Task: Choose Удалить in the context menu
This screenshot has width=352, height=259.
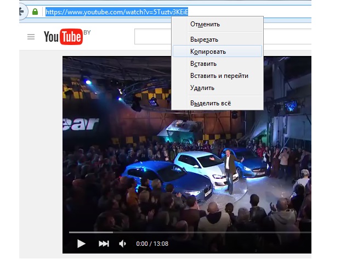Action: point(217,88)
